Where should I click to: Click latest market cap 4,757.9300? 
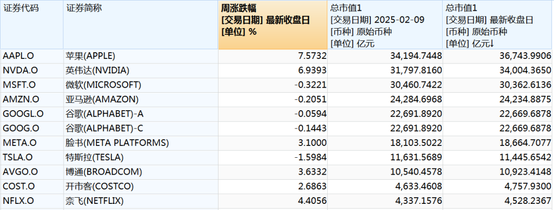coord(528,186)
